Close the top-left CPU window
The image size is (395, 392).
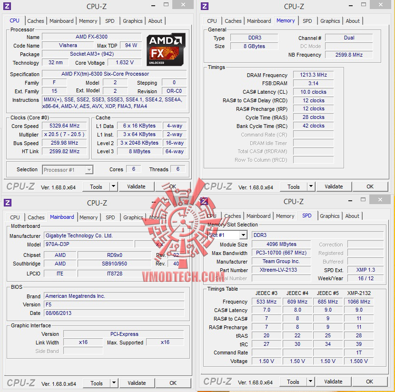point(183,5)
